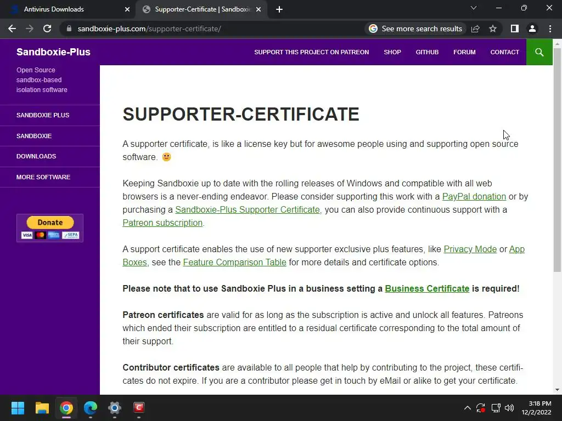Click the volume speaker tray icon
The height and width of the screenshot is (421, 562).
point(509,408)
